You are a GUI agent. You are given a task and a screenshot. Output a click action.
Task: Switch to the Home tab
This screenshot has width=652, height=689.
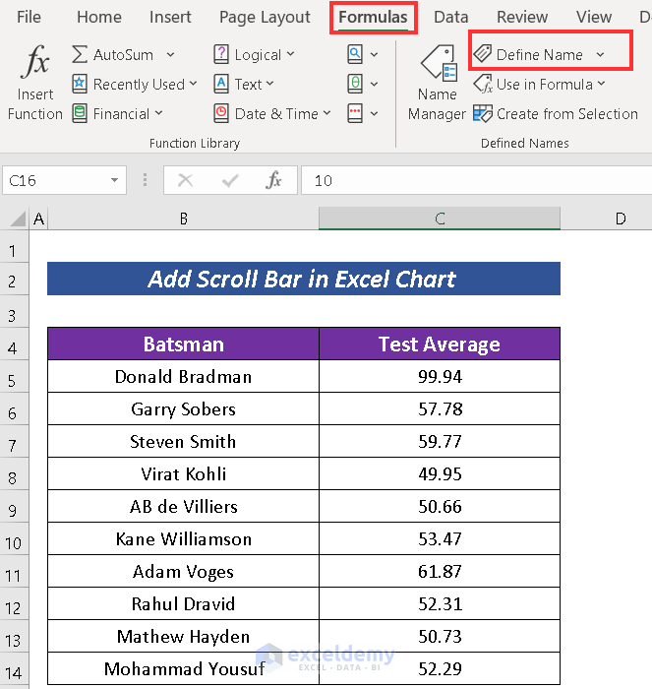(99, 17)
